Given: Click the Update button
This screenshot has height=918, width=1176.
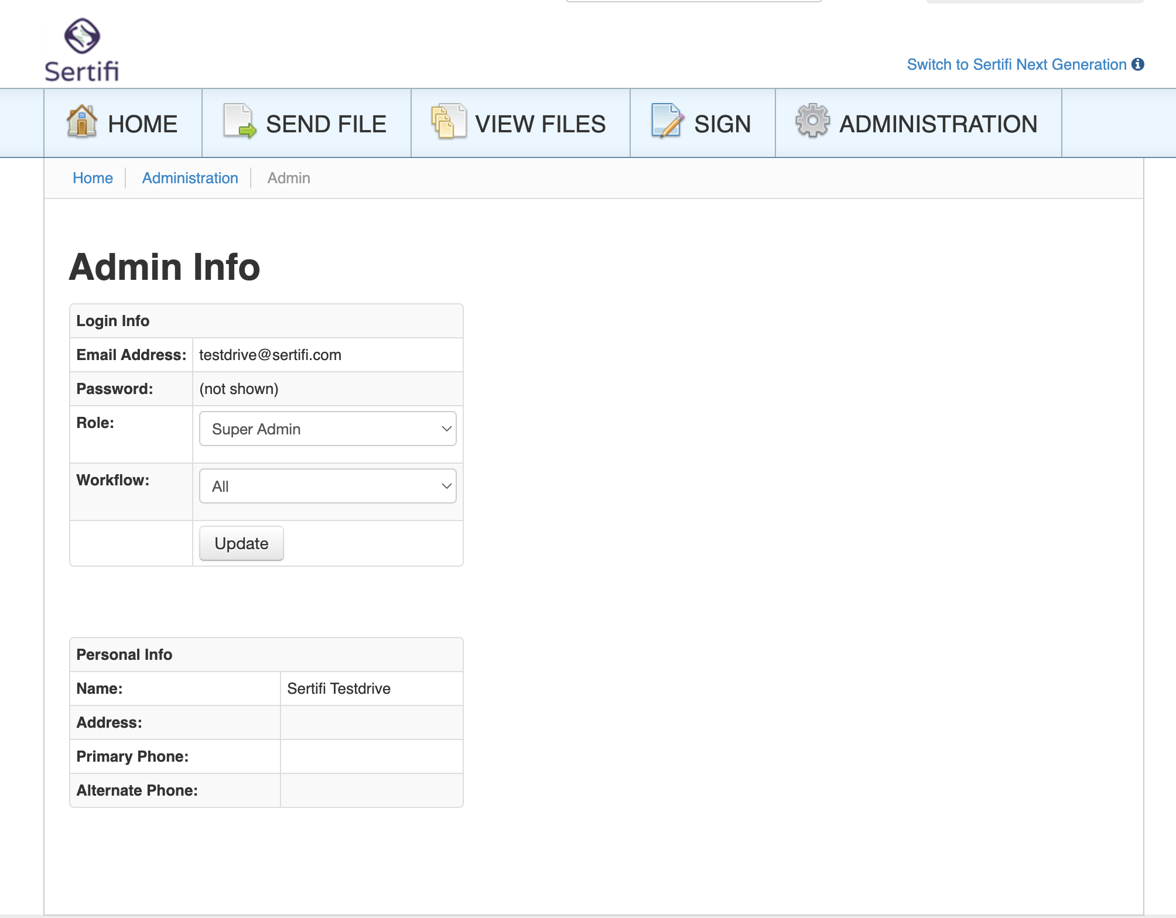Looking at the screenshot, I should pos(241,543).
